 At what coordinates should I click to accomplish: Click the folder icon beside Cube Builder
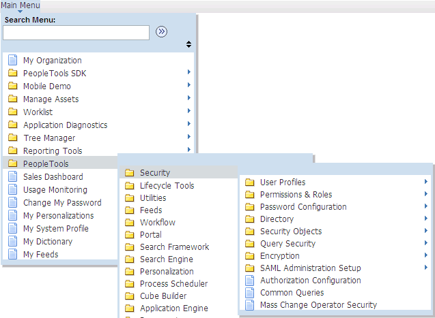coord(129,296)
